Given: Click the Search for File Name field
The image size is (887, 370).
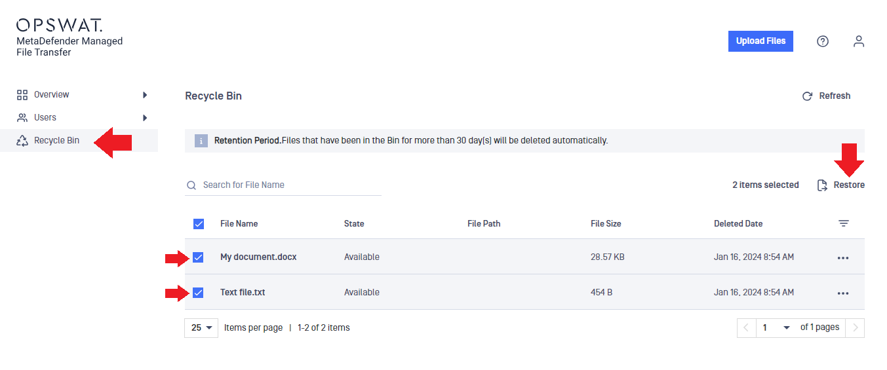Looking at the screenshot, I should tap(283, 185).
